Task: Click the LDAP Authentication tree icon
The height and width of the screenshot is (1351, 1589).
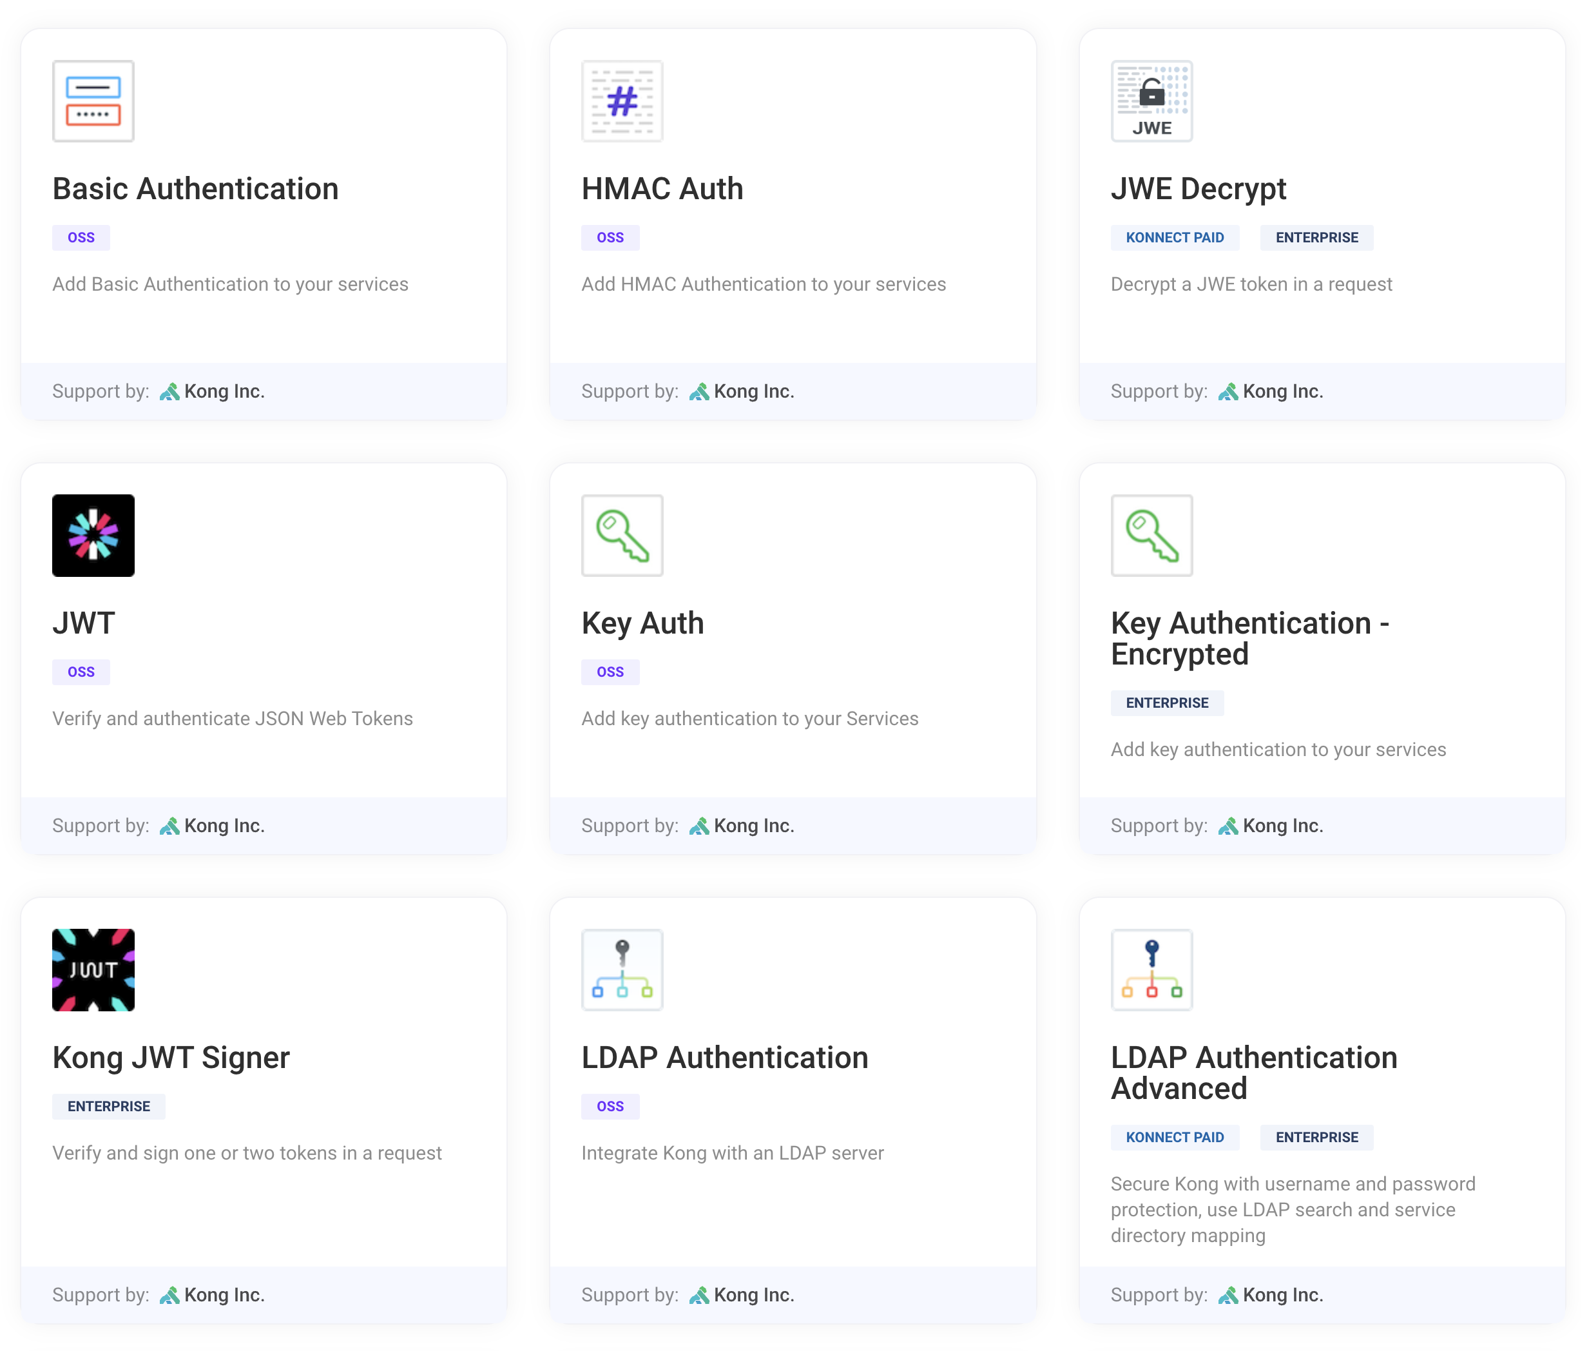Action: [622, 969]
